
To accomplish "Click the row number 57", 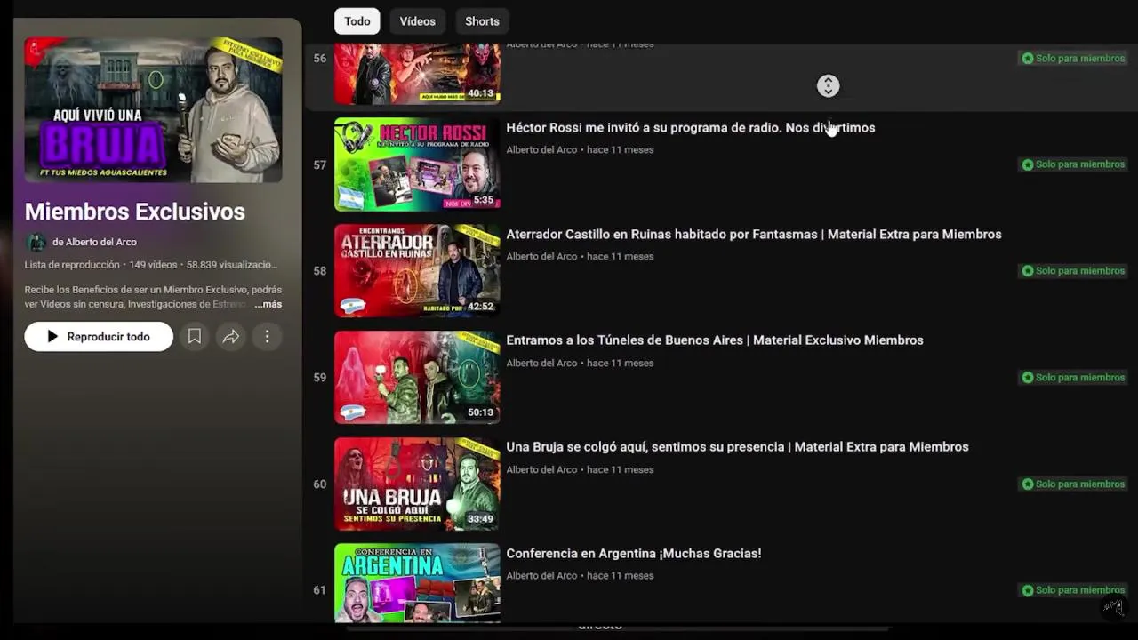I will (x=320, y=165).
